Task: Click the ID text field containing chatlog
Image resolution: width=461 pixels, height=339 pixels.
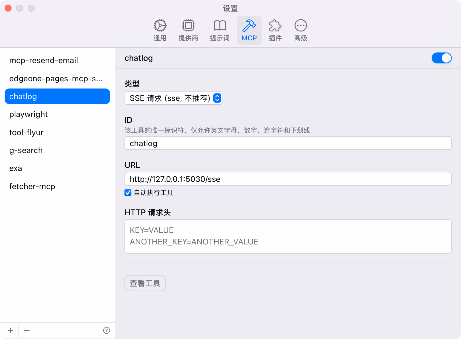Action: 288,143
